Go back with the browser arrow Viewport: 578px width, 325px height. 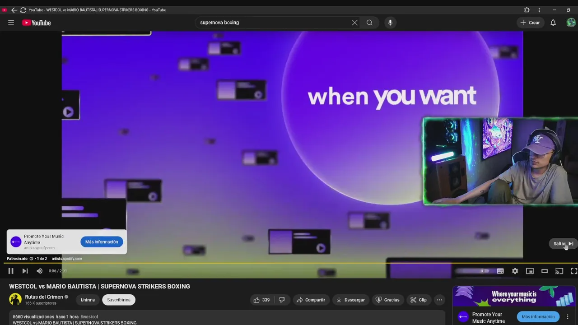tap(14, 10)
